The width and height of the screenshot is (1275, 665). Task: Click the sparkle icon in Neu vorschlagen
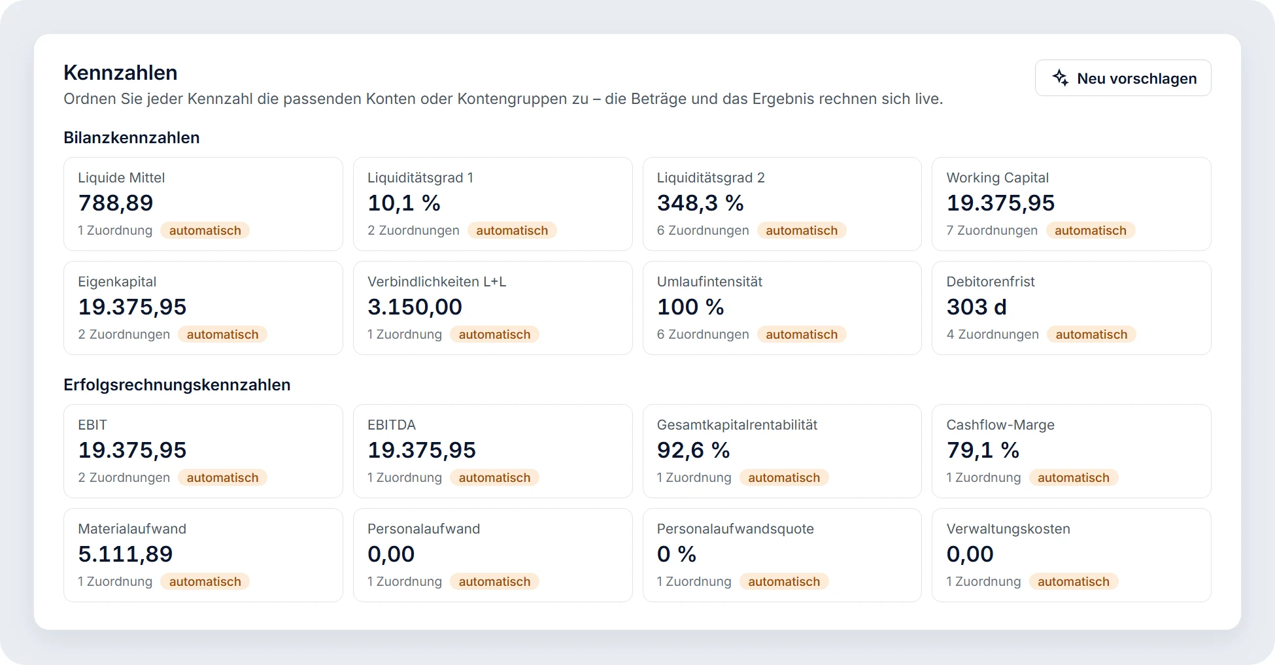tap(1060, 78)
